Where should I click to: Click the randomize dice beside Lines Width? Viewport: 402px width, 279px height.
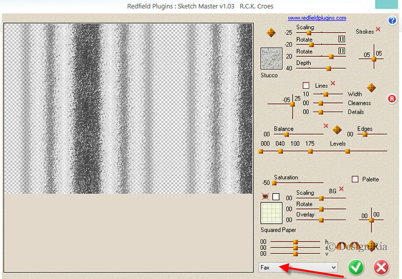pyautogui.click(x=371, y=87)
